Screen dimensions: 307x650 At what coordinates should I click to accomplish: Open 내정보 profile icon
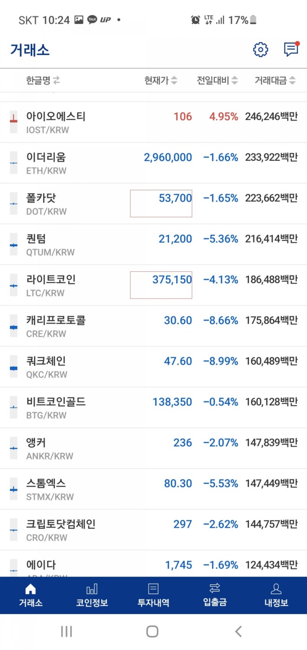276,594
